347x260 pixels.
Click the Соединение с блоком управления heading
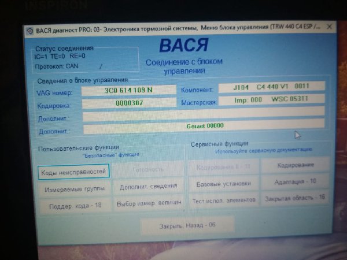[184, 66]
